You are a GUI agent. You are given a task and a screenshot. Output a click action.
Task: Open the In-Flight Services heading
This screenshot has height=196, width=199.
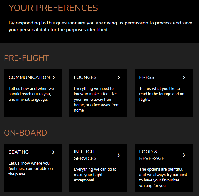coord(86,155)
